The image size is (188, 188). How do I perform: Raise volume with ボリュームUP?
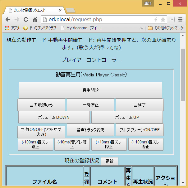(x=127, y=117)
